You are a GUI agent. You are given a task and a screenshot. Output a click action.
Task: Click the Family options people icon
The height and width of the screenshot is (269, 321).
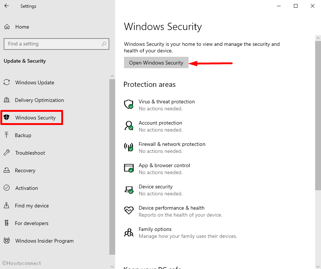coord(129,232)
